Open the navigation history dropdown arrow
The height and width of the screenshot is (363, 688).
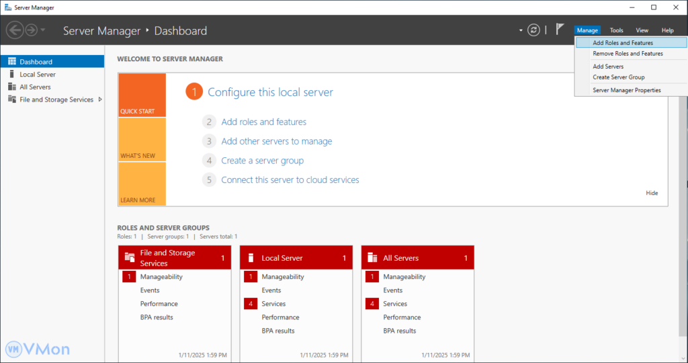pyautogui.click(x=43, y=30)
